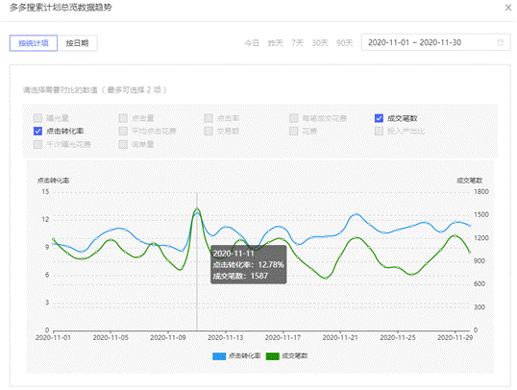Open the calendar icon in date range field
517x390 pixels.
(x=501, y=42)
